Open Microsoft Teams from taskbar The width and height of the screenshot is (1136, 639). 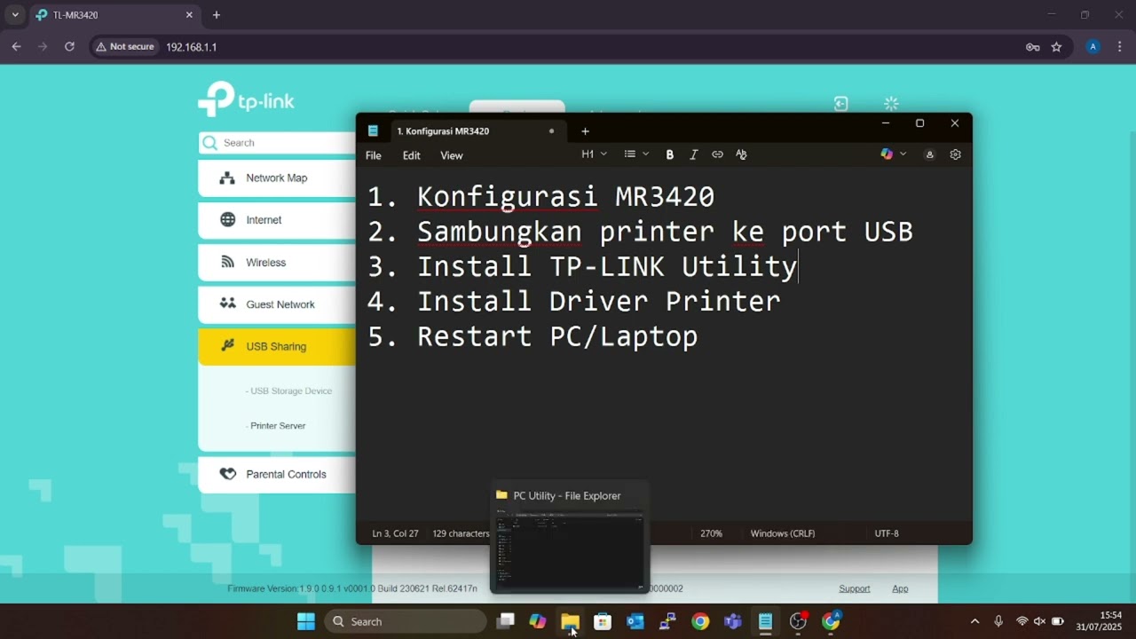coord(733,621)
